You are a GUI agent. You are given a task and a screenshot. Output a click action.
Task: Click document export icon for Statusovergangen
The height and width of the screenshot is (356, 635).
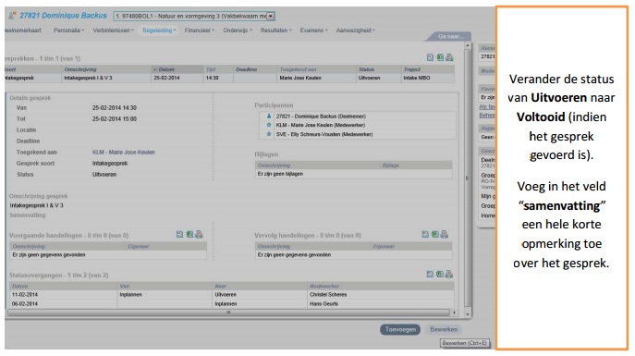[430, 275]
